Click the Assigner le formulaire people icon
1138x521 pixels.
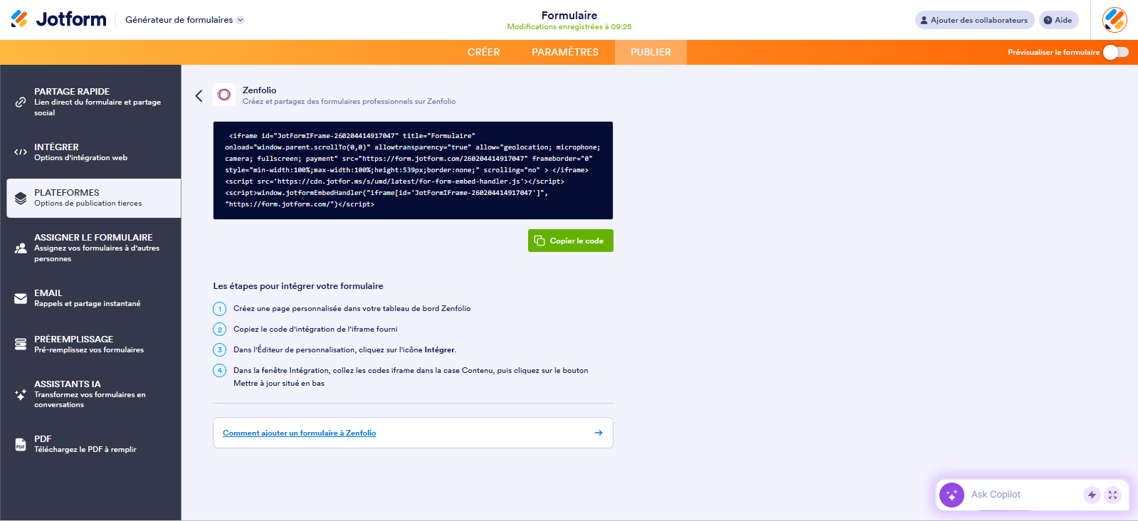coord(21,248)
